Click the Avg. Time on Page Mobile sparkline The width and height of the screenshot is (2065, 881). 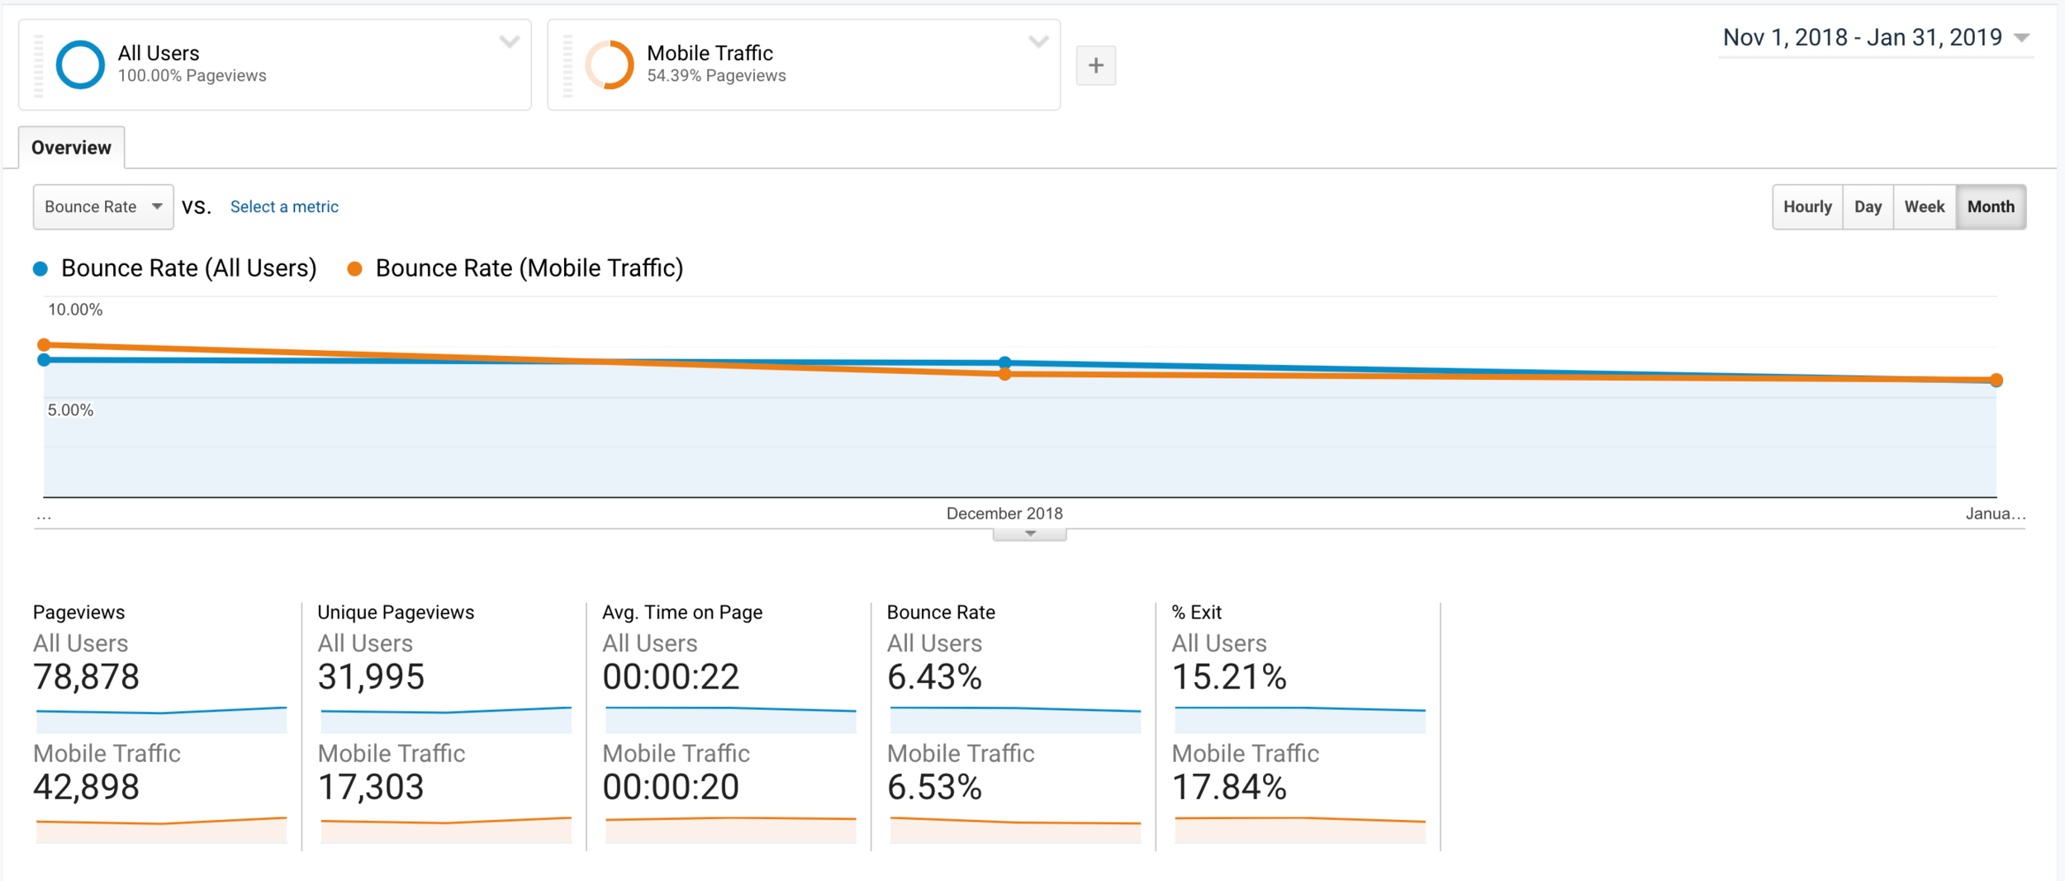[731, 830]
